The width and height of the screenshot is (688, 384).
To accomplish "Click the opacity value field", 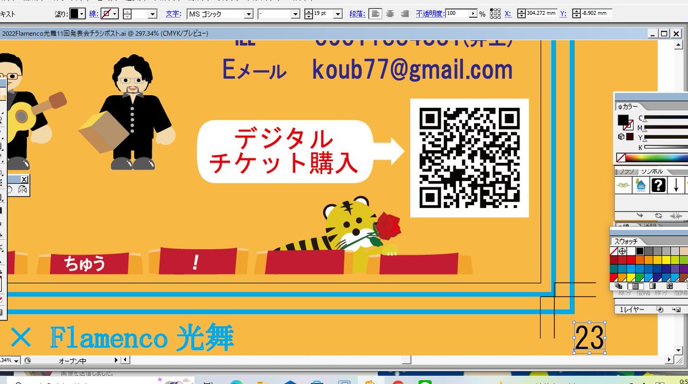I will point(457,13).
